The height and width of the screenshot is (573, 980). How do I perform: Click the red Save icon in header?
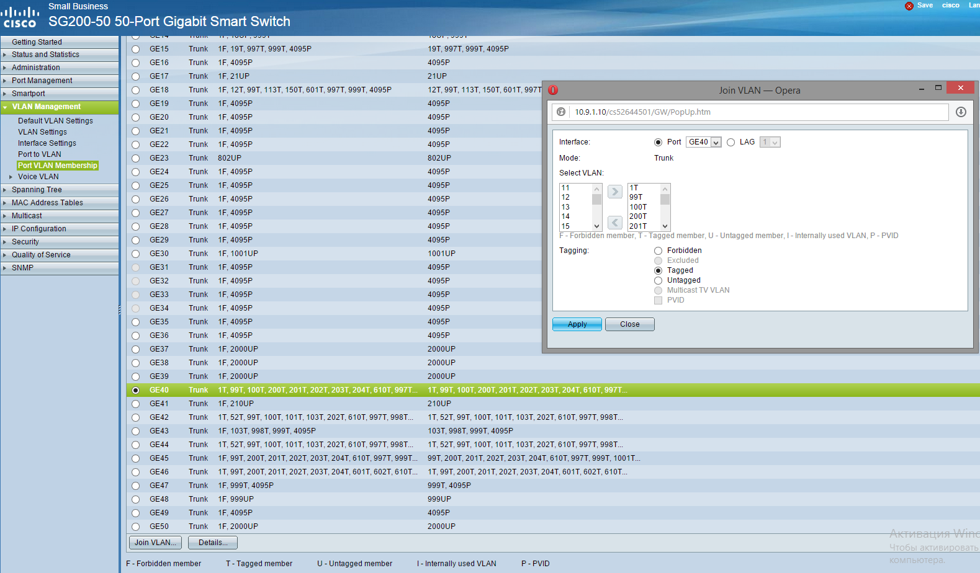click(x=909, y=6)
